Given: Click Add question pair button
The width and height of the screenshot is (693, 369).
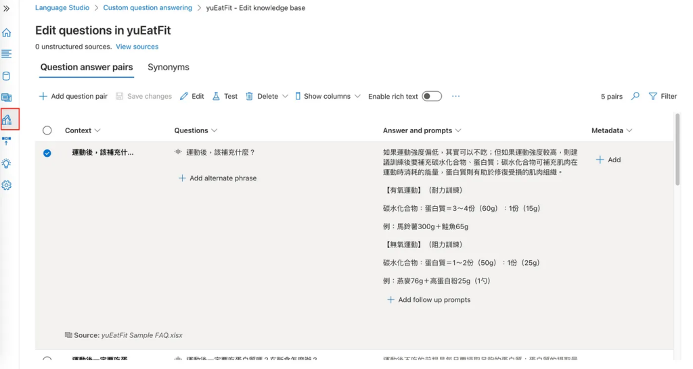Looking at the screenshot, I should [73, 97].
